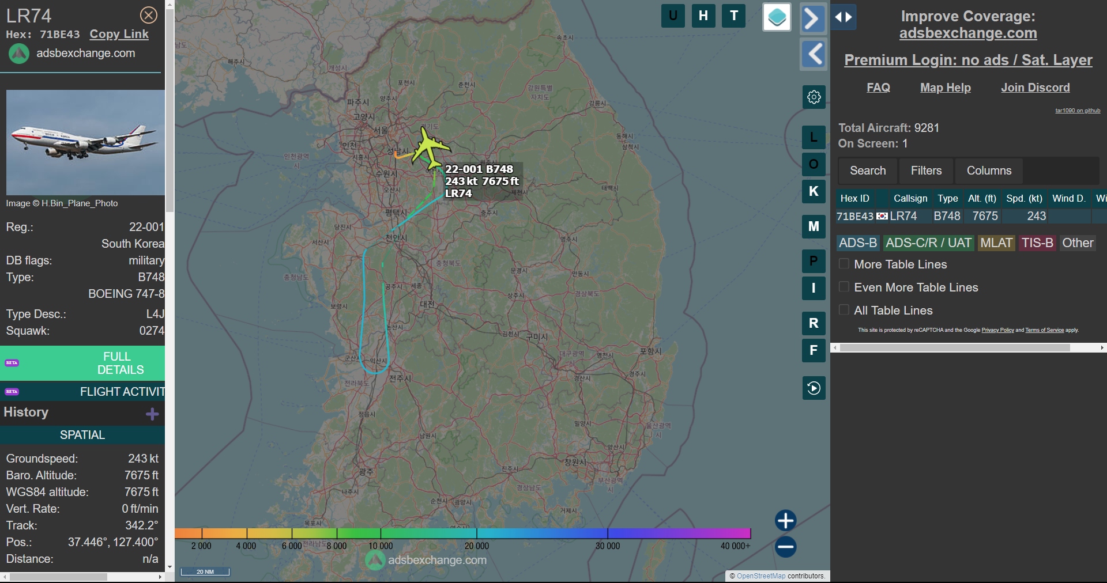Toggle sidebar with the double-arrow button
Viewport: 1107px width, 583px height.
(844, 17)
